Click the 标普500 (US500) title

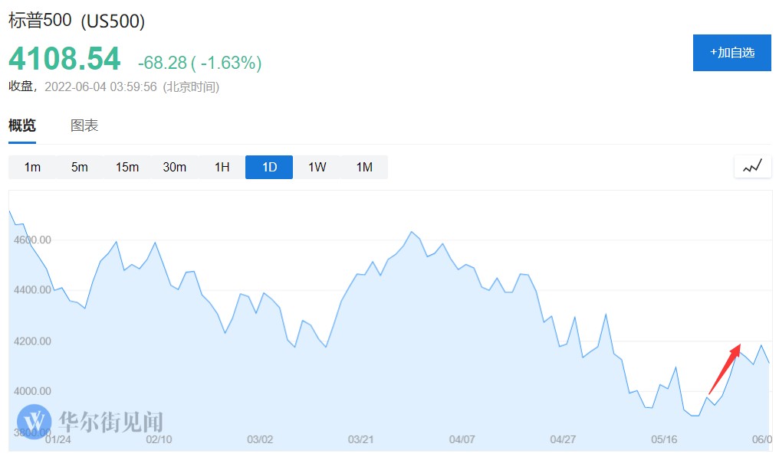coord(77,21)
